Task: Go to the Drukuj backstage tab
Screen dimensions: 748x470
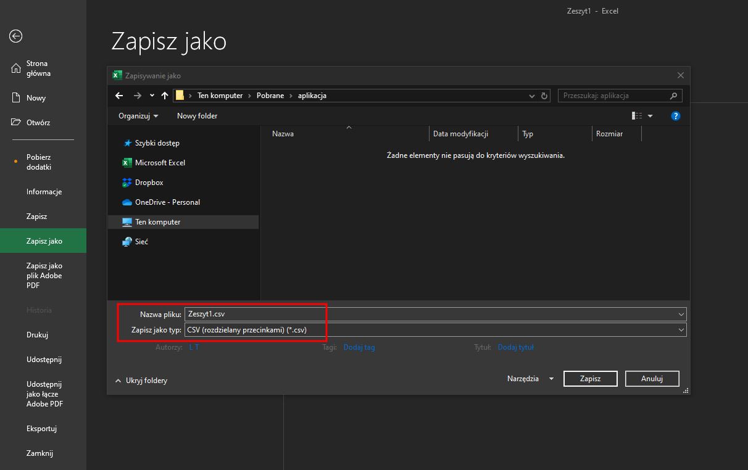Action: (37, 335)
